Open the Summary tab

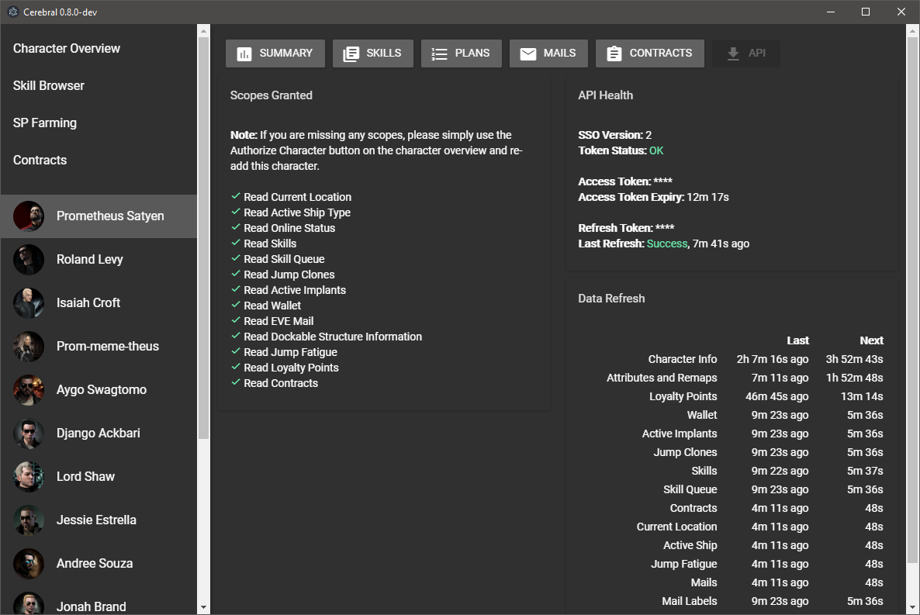pyautogui.click(x=275, y=54)
